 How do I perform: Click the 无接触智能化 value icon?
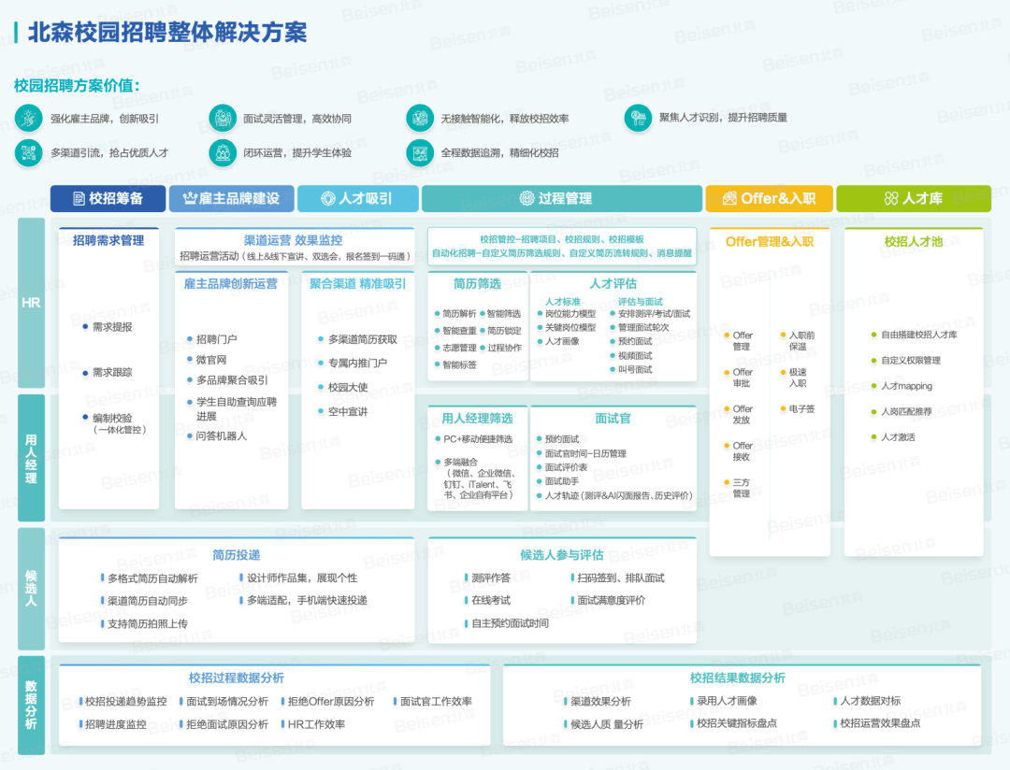[420, 119]
